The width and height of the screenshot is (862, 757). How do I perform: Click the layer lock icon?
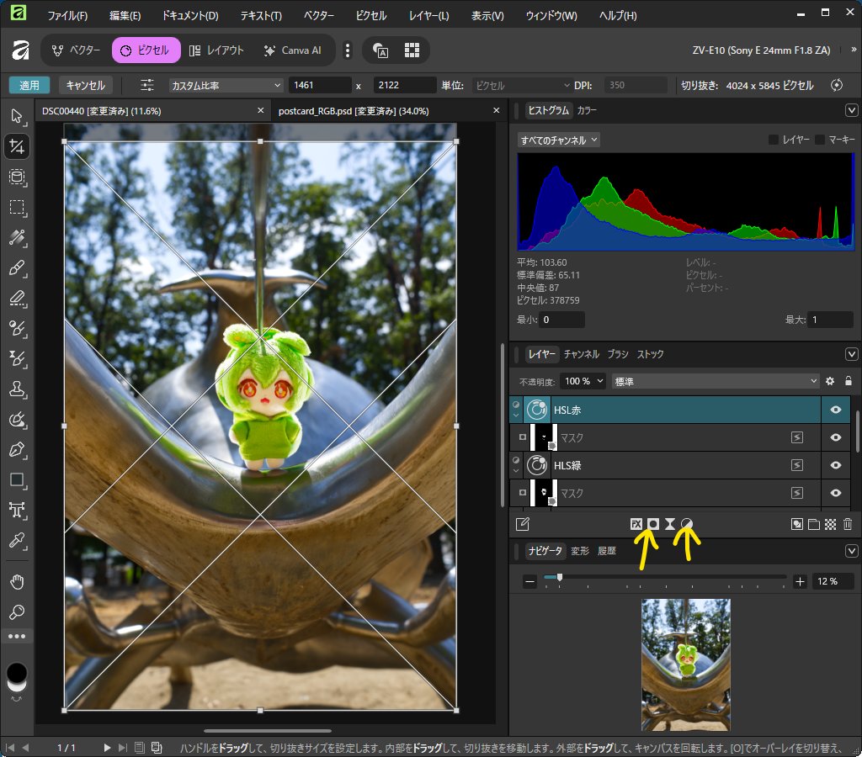(x=849, y=381)
